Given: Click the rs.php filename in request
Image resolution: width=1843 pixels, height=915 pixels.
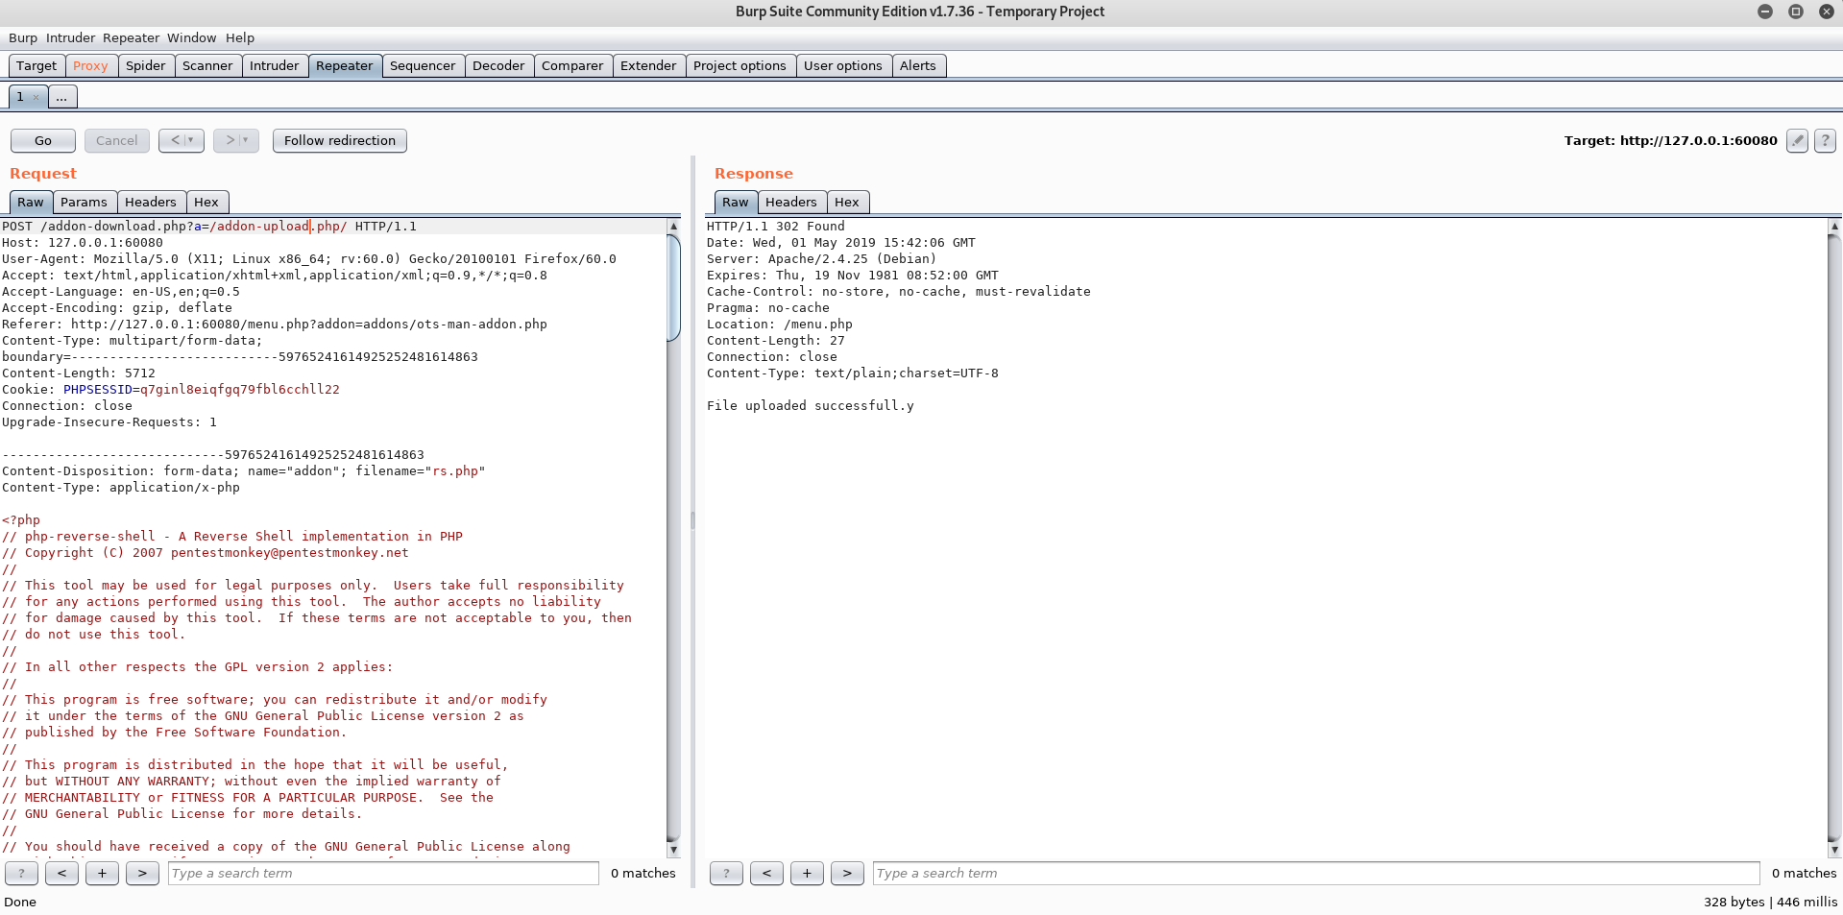Looking at the screenshot, I should 455,471.
